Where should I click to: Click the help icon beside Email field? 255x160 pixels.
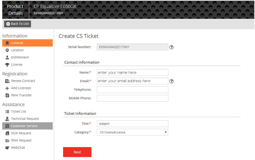click(172, 81)
